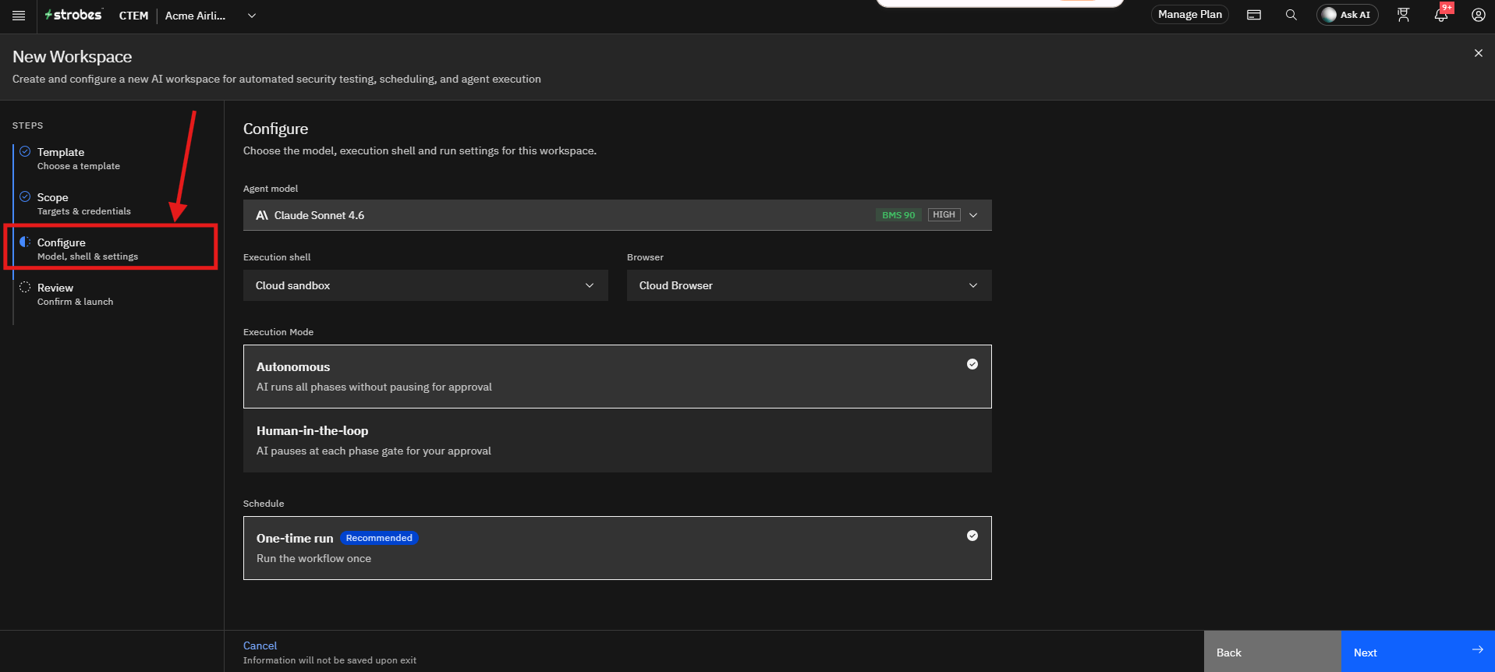Click the Manage Plan button
1495x672 pixels.
click(x=1189, y=15)
